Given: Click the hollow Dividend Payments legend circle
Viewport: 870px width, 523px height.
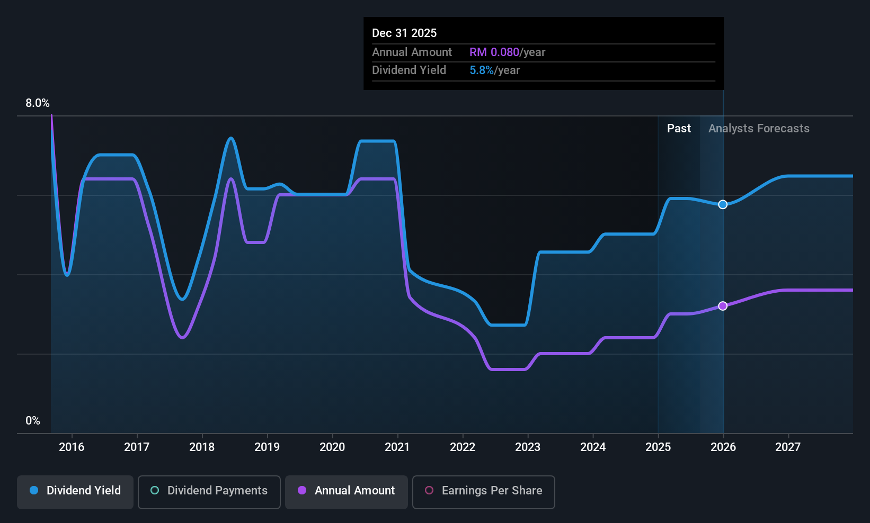Looking at the screenshot, I should (155, 490).
